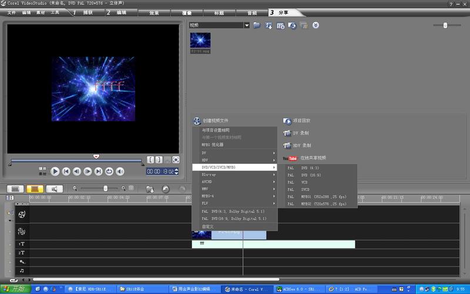Image resolution: width=470 pixels, height=294 pixels.
Task: Enlarge the preview window
Action: pos(176,159)
